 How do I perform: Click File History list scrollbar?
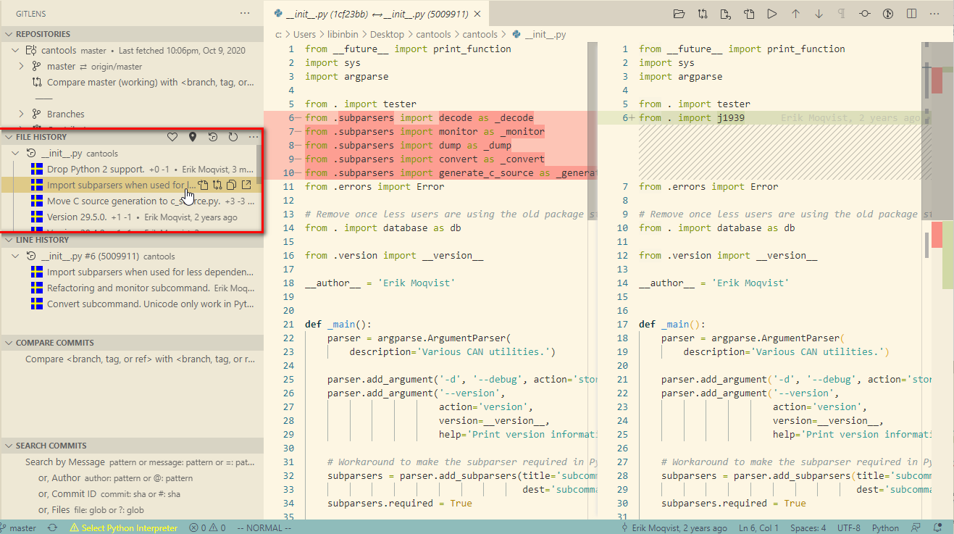260,163
